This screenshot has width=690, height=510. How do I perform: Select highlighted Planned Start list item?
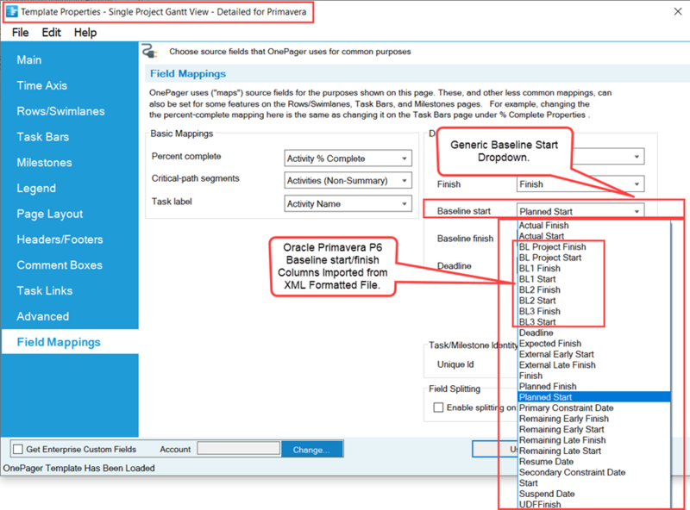tap(594, 397)
